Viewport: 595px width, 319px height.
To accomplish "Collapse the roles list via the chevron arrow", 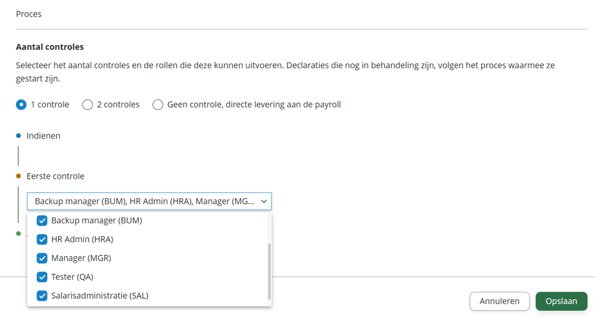I will (264, 201).
